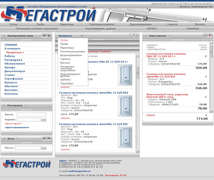The image size is (214, 180).
Task: Expand the колонки Vaillant breadcrumb arrow
Action: click(112, 51)
